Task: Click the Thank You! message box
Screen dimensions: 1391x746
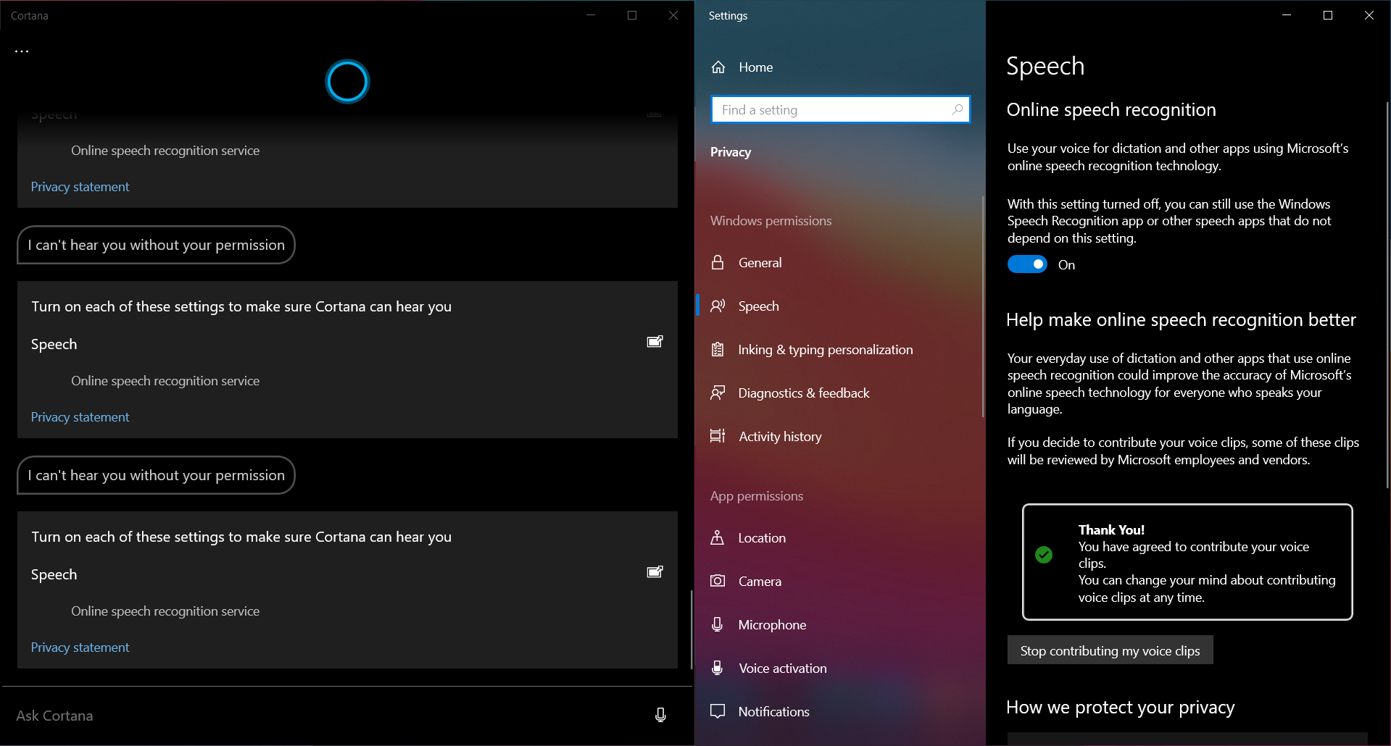Action: 1187,562
